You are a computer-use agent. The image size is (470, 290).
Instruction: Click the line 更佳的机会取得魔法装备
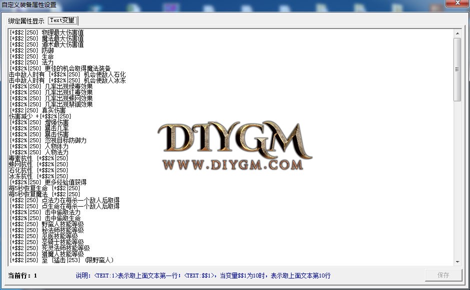tap(60, 68)
